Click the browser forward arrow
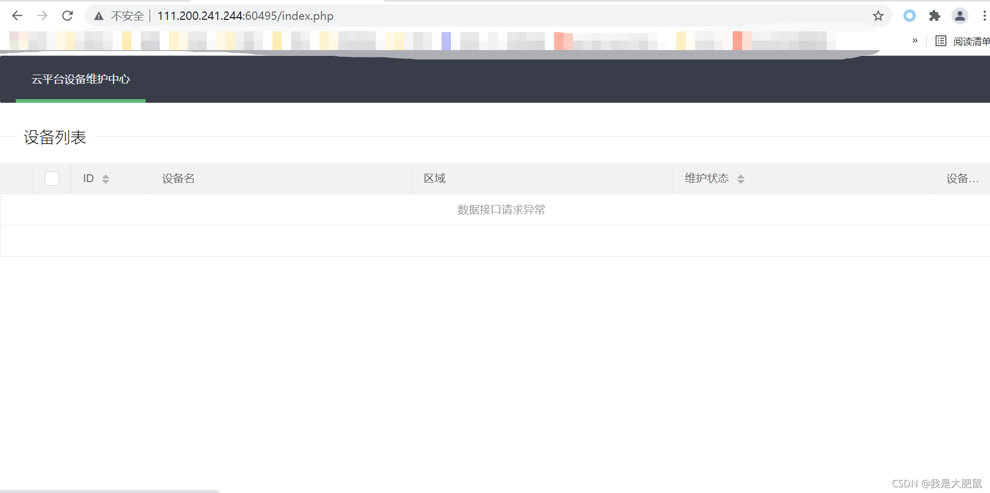Viewport: 990px width, 493px height. [42, 16]
